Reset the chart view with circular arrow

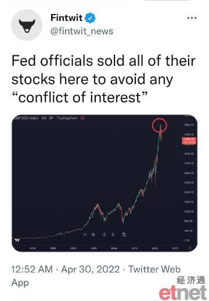(x=124, y=235)
